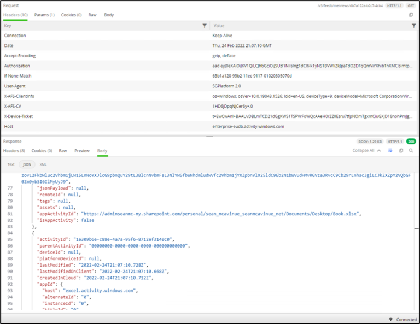Select the Date header key
Viewport: 420px width, 324px height.
[9, 45]
